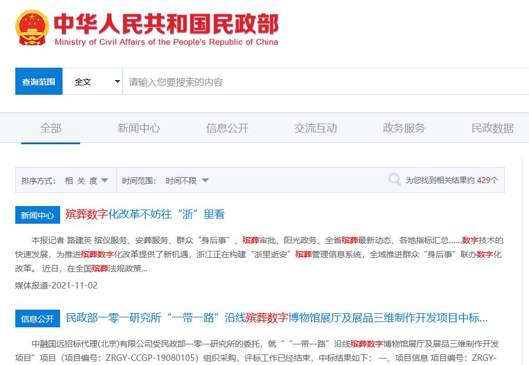Select the 全部 tab
Image resolution: width=529 pixels, height=365 pixels.
(x=51, y=128)
